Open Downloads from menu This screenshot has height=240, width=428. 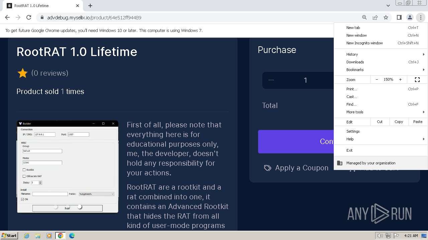(381, 62)
